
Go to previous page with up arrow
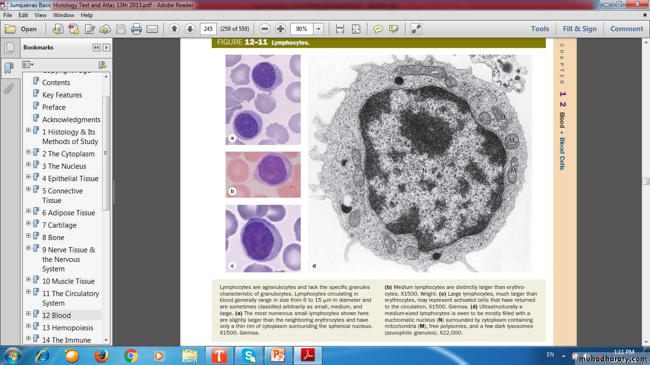point(174,29)
